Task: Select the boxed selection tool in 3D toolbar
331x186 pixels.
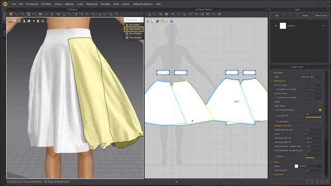Action: pos(28,14)
